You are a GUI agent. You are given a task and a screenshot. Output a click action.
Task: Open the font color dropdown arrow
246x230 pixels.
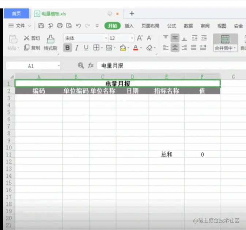pyautogui.click(x=141, y=48)
